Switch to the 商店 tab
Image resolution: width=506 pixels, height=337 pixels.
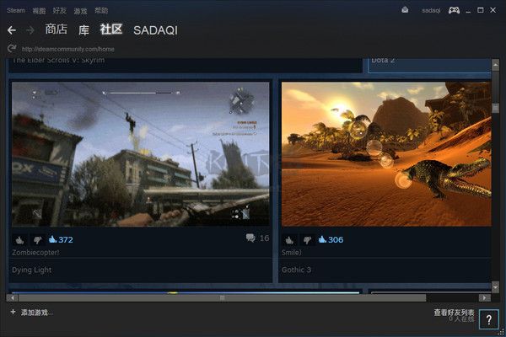coord(57,29)
